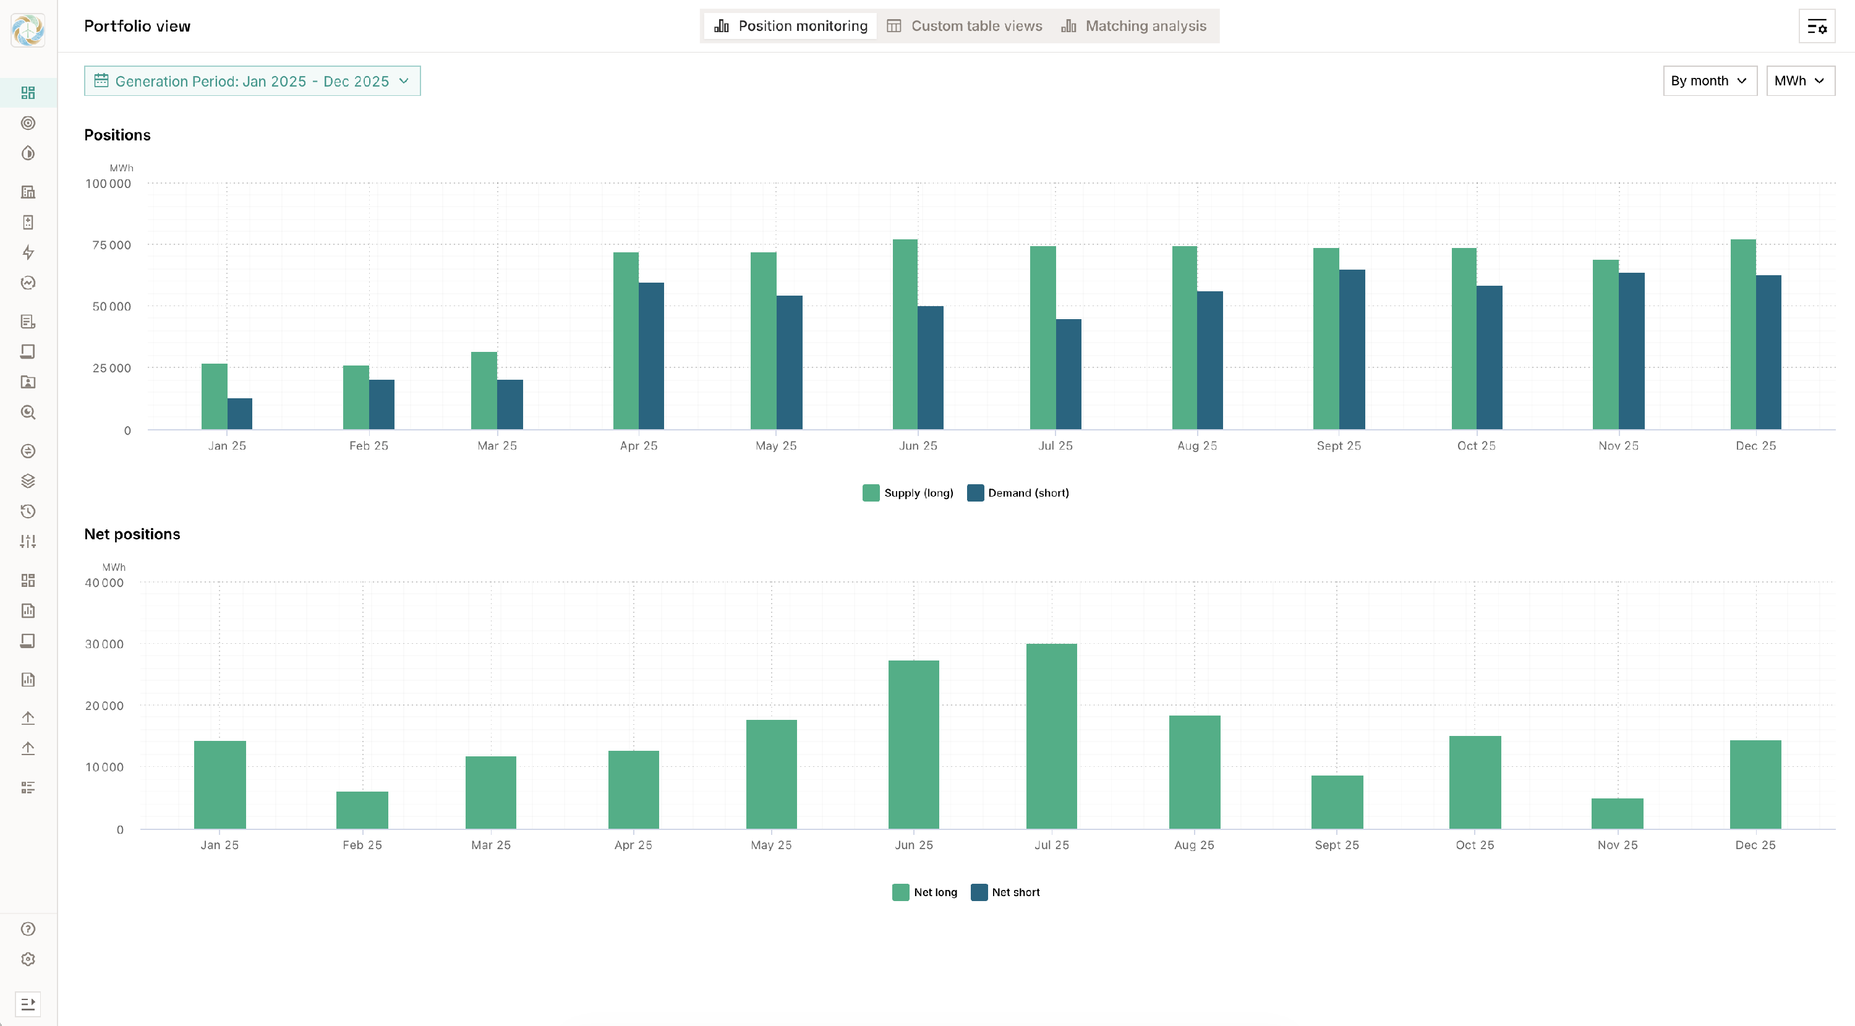This screenshot has width=1855, height=1026.
Task: Click the building icon in sidebar
Action: pos(28,192)
